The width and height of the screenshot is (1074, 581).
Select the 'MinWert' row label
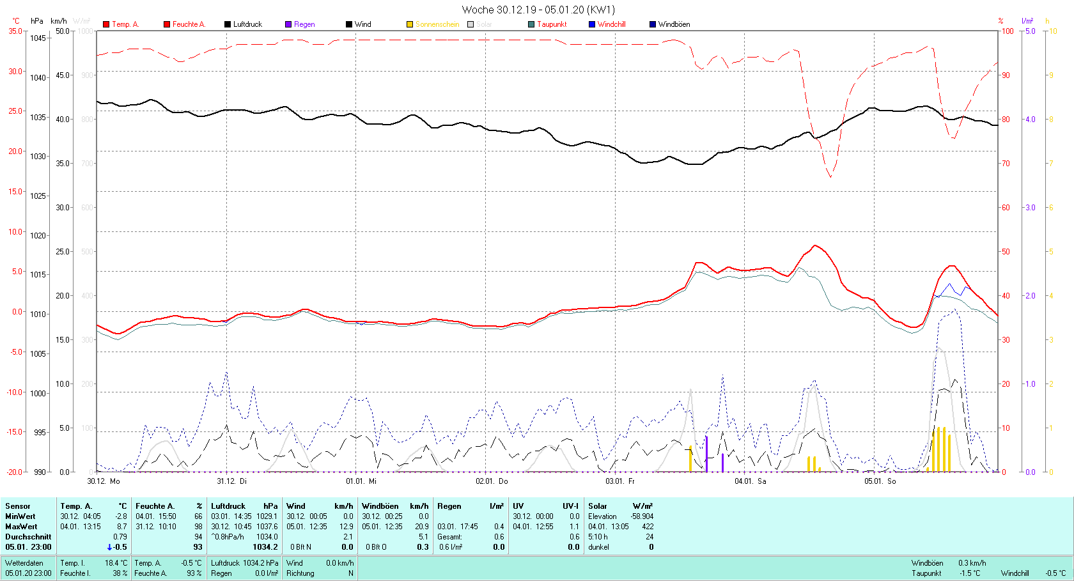pos(20,516)
